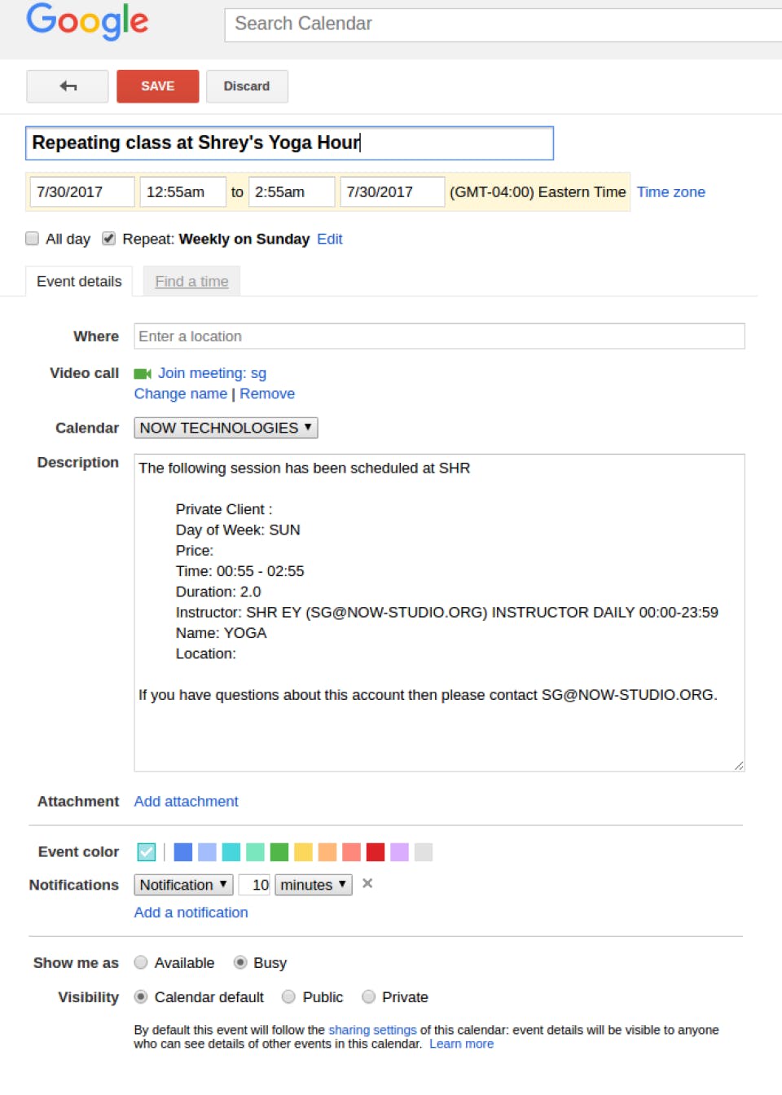Click the Enter a location field
Image resolution: width=782 pixels, height=1095 pixels.
(439, 336)
